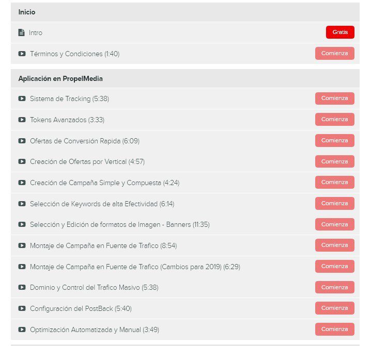This screenshot has width=371, height=346.
Task: Click the red Gratis button for Intro
Action: (x=340, y=32)
